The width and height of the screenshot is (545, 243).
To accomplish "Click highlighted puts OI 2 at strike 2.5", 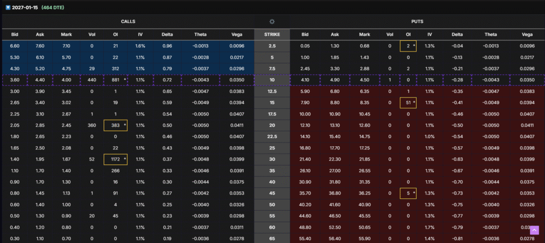I will [x=408, y=46].
